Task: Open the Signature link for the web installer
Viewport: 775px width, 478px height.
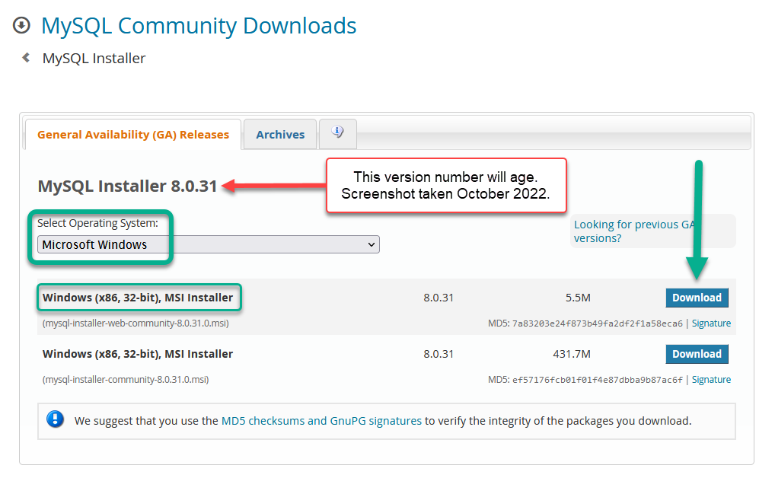Action: click(x=711, y=323)
